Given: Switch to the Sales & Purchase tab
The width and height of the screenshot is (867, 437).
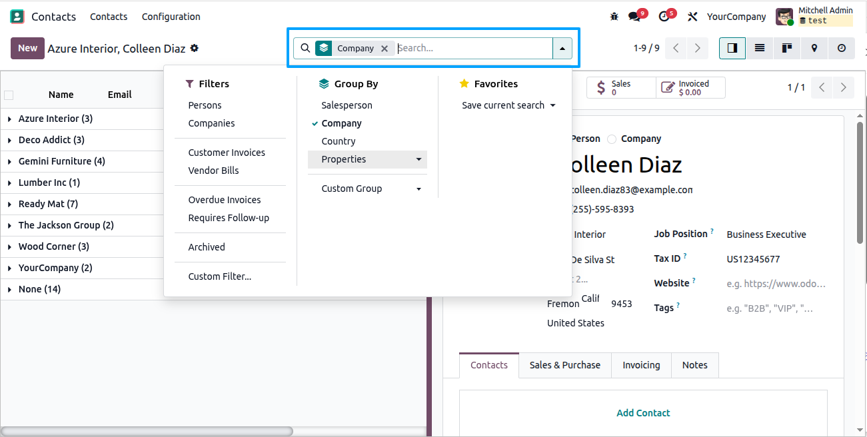Looking at the screenshot, I should [565, 365].
